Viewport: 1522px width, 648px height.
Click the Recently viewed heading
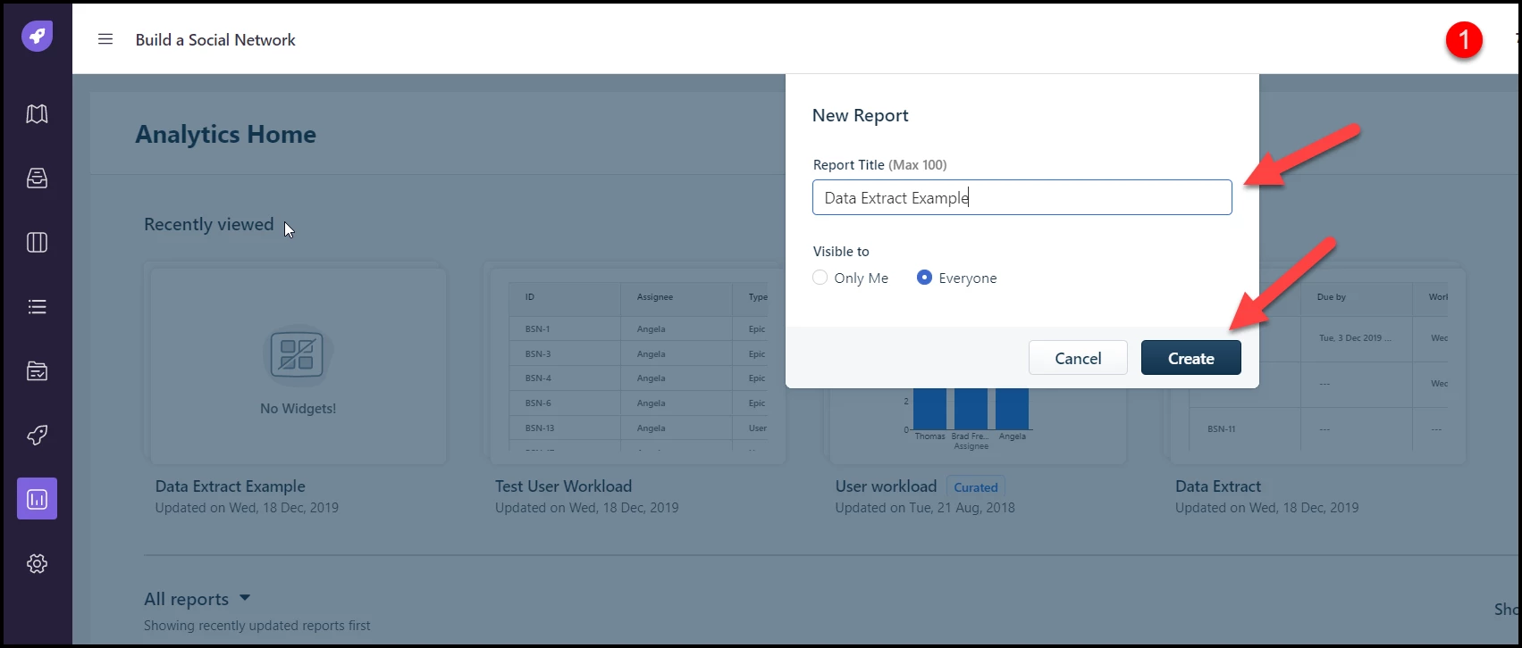click(208, 224)
